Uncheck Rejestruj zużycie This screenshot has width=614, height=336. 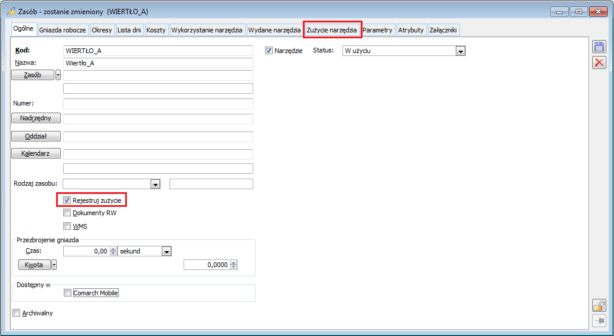tap(67, 200)
